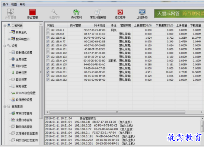This screenshot has width=204, height=147.
Task: Select the 192.168.0.202 row's 默认策略 cell
Action: (x=125, y=76)
